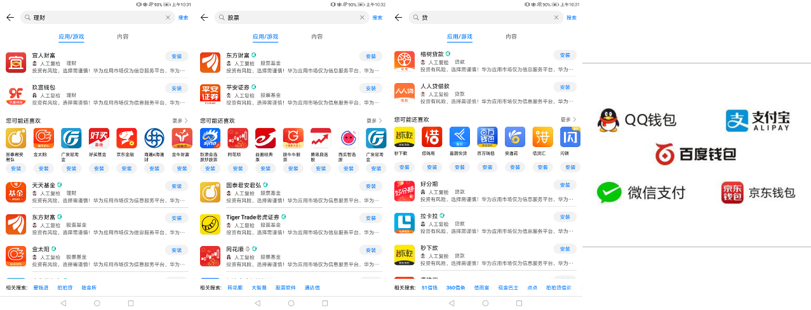
Task: Switch to 内容 tab on 理财 screen
Action: (123, 37)
